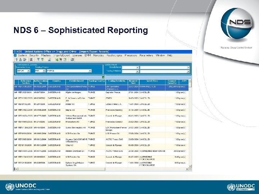The image size is (259, 194).
Task: Click the '0.05gram(s)' quantity cell
Action: point(180,163)
